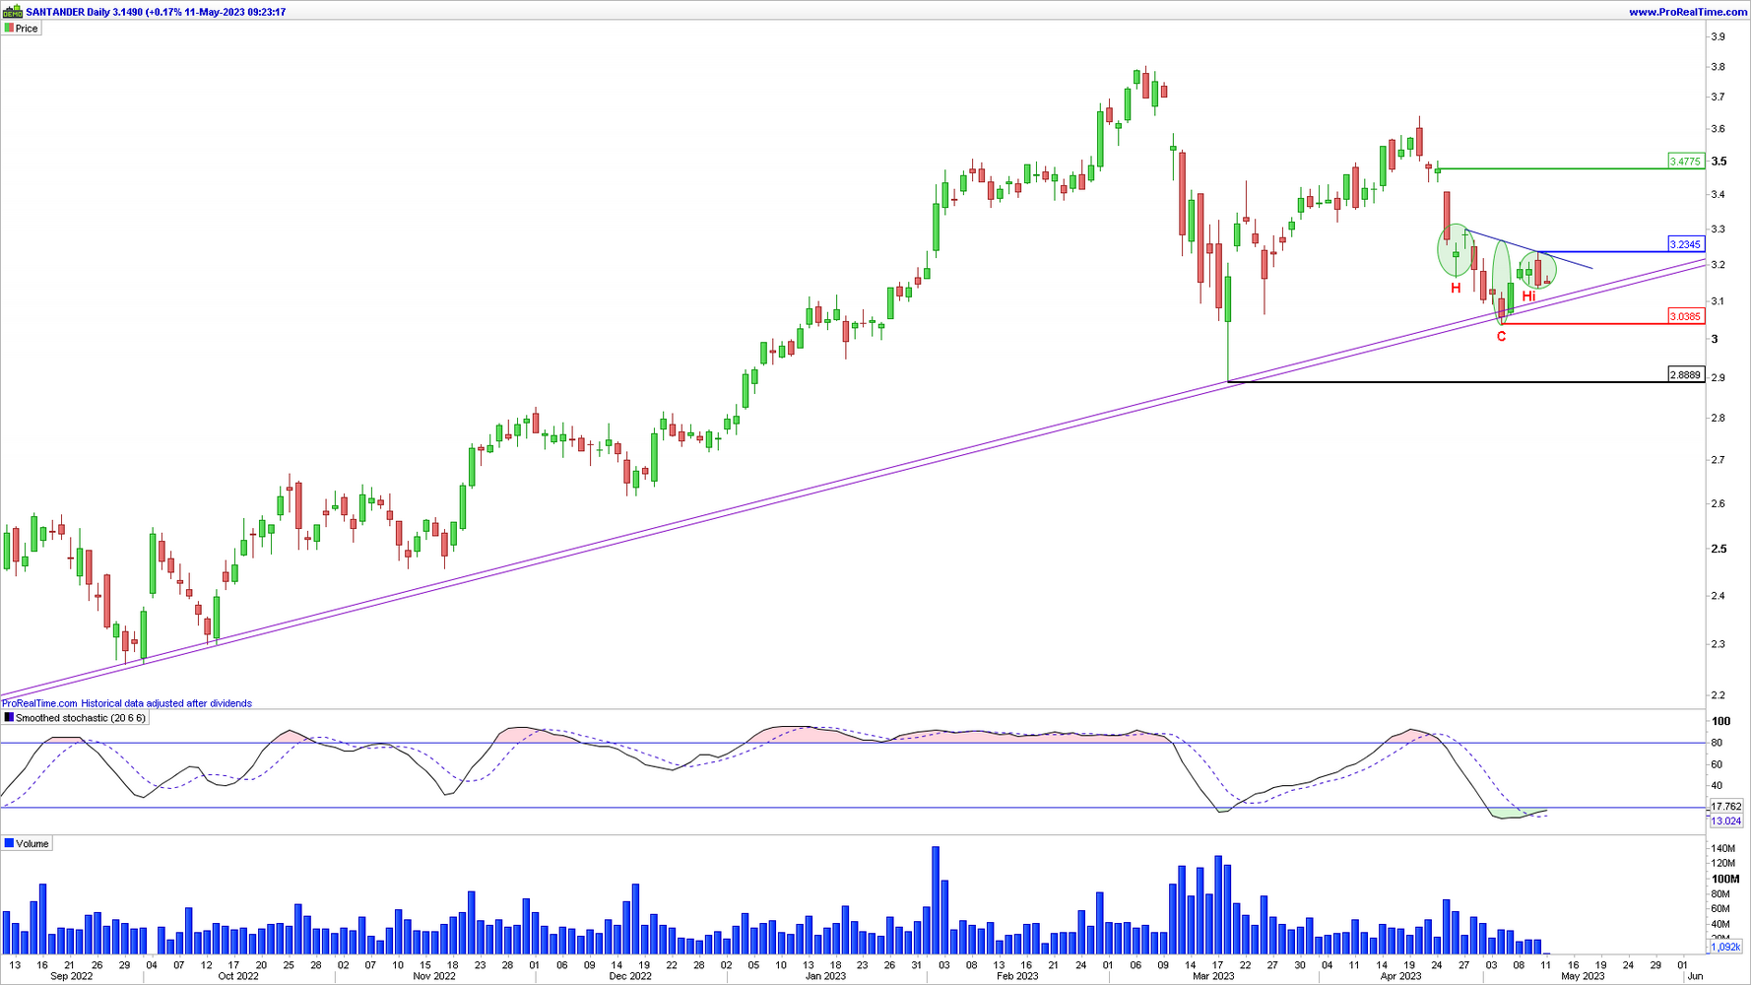The width and height of the screenshot is (1751, 985).
Task: Click the Jan 2023 month label
Action: 825,977
